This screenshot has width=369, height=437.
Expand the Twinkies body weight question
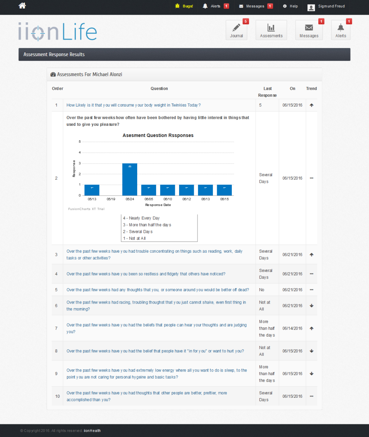[133, 105]
